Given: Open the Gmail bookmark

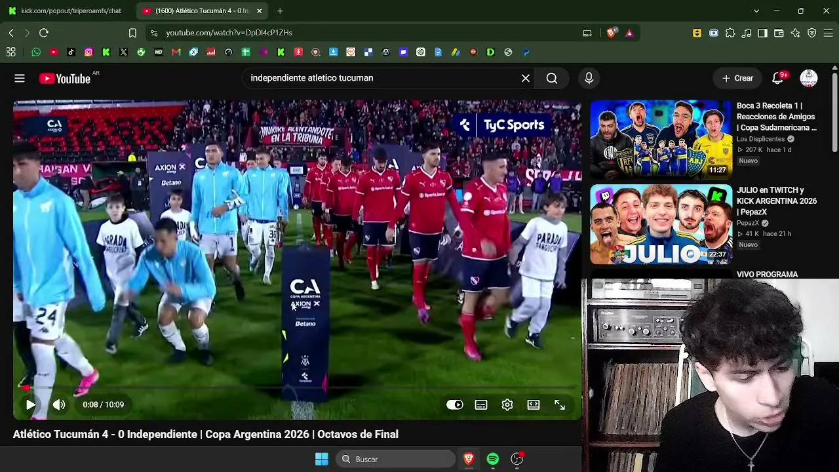Looking at the screenshot, I should (x=176, y=52).
